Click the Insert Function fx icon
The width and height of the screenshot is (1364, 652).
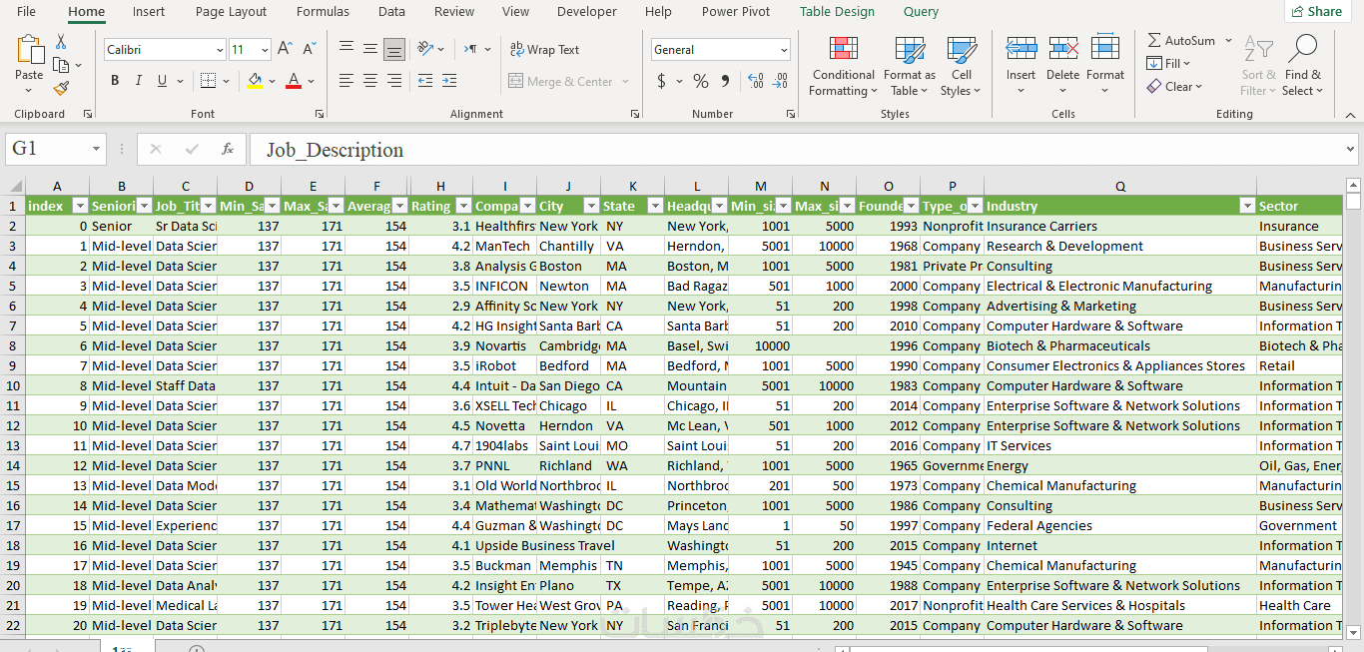[228, 149]
